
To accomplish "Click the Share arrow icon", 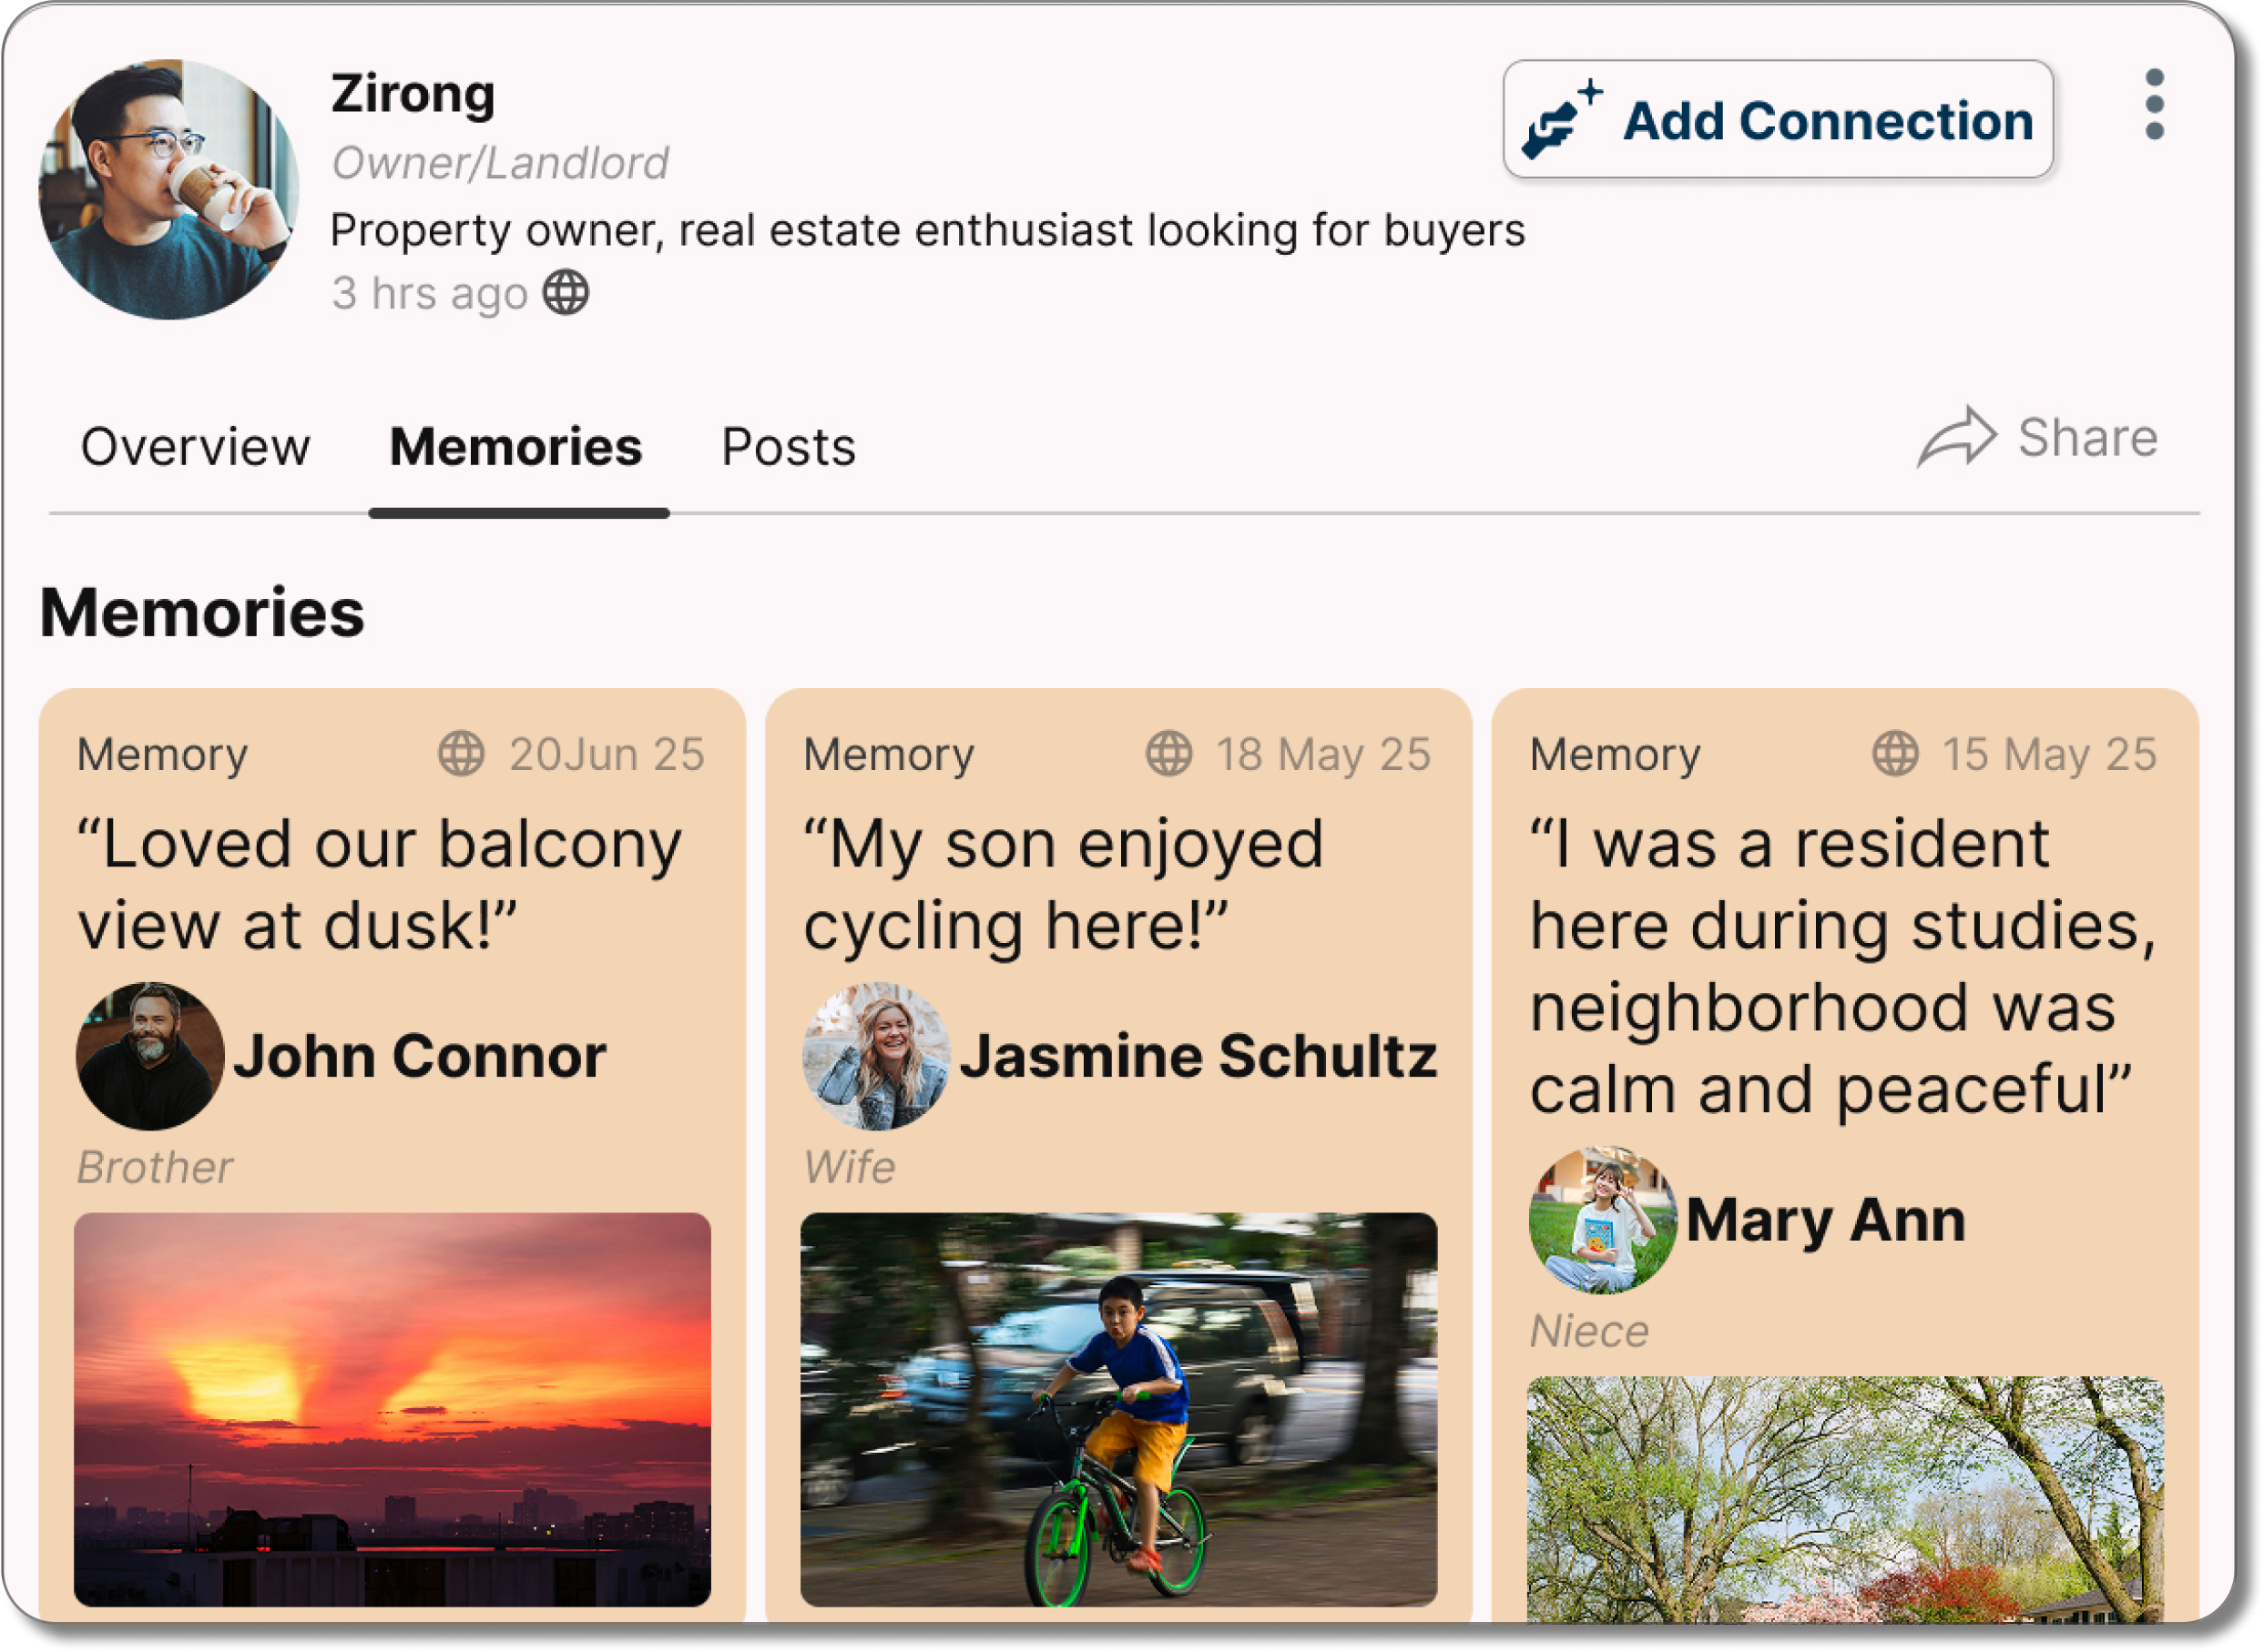I will (x=1956, y=438).
